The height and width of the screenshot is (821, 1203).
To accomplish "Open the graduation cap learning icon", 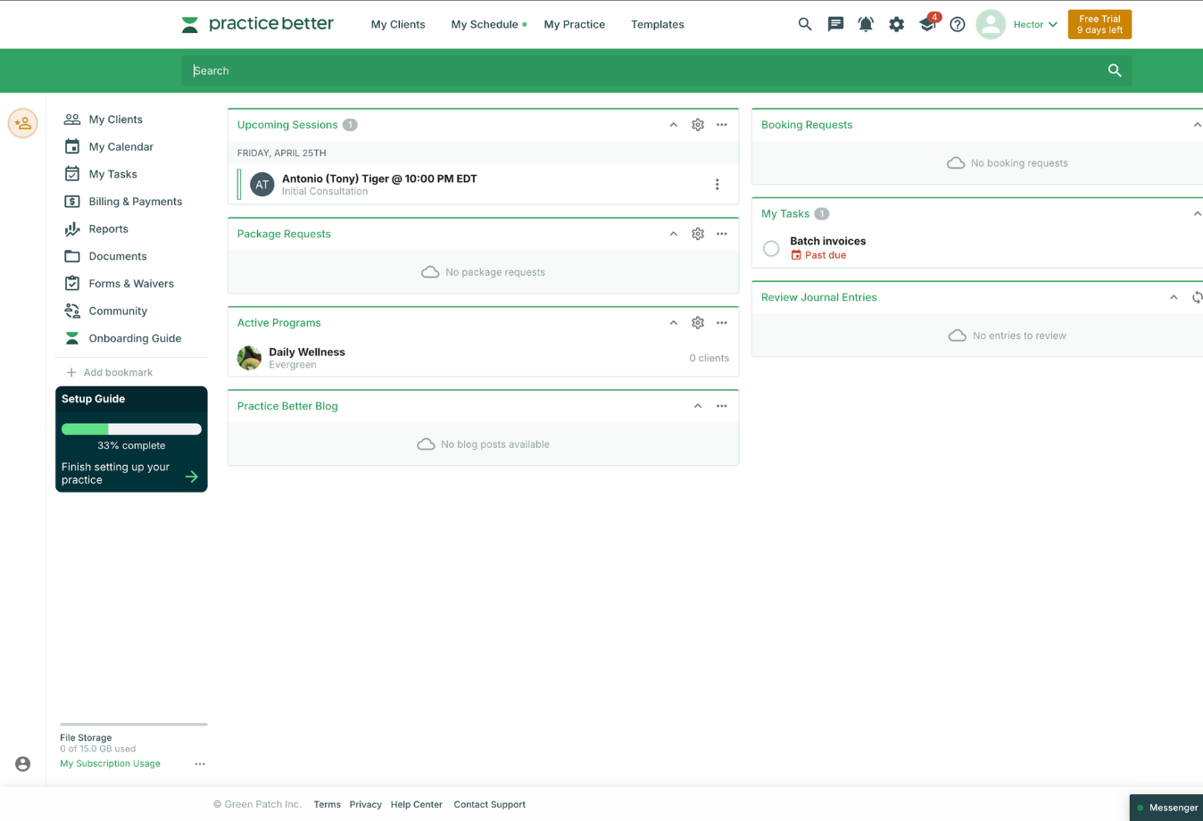I will 927,24.
